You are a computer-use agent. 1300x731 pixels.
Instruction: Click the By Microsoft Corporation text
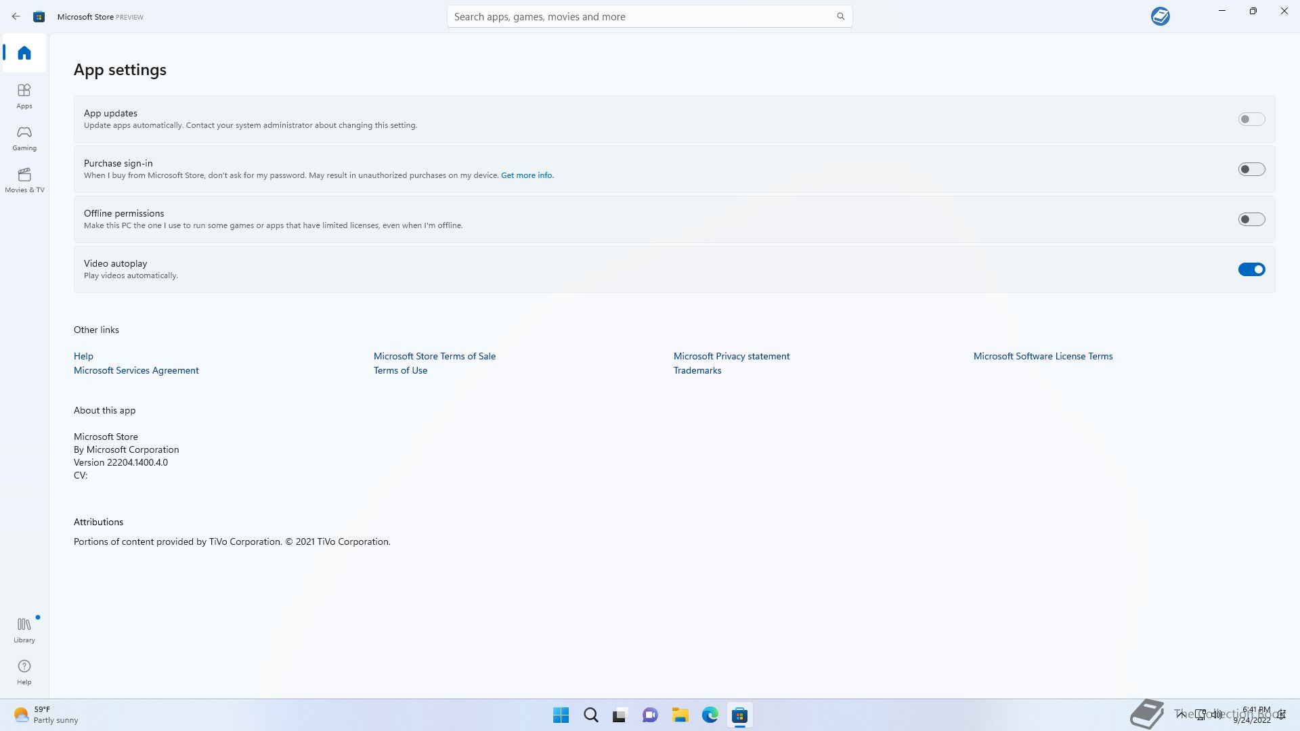(x=127, y=449)
